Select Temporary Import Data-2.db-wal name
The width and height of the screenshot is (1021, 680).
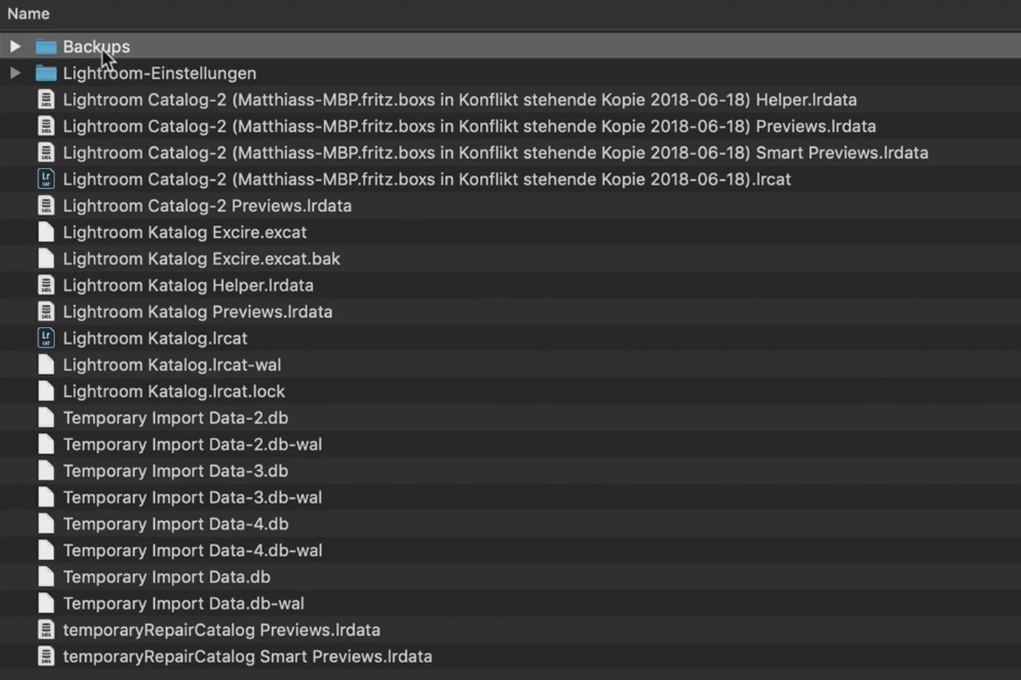coord(192,445)
